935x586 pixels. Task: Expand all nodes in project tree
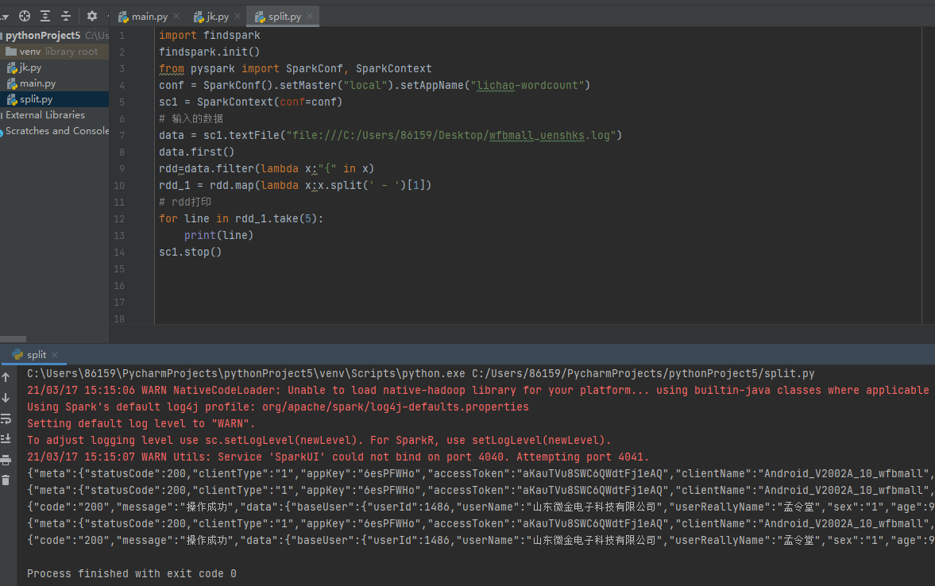pyautogui.click(x=45, y=16)
